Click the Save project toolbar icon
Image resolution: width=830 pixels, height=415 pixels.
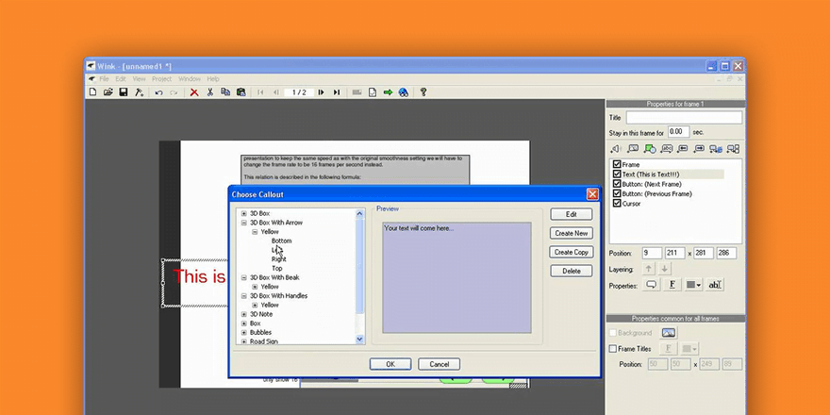click(123, 92)
